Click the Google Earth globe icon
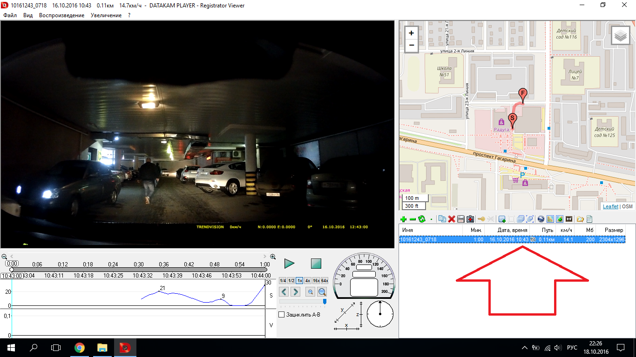 (541, 219)
